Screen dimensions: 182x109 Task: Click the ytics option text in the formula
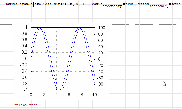(143, 4)
